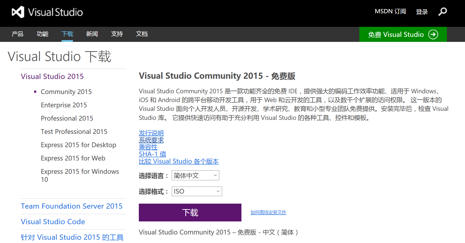This screenshot has height=243, width=465.
Task: Open the 支持 navigation item
Action: pyautogui.click(x=117, y=34)
